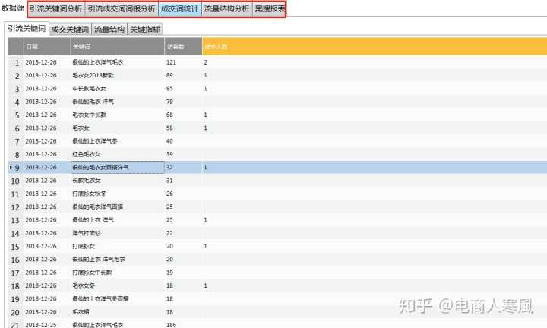Select the 成交词统计 tab

coord(179,9)
